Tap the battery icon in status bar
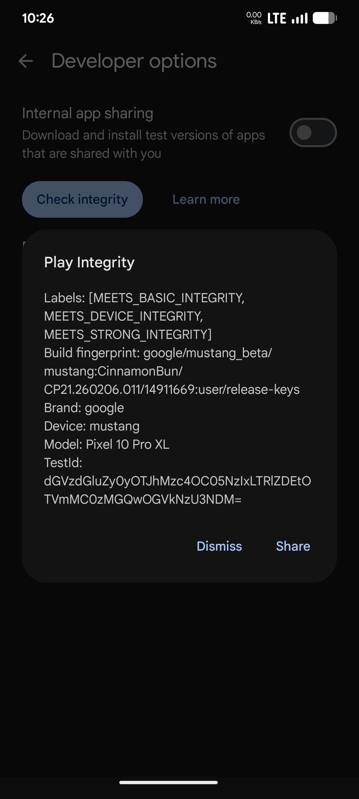This screenshot has width=359, height=799. pyautogui.click(x=324, y=18)
